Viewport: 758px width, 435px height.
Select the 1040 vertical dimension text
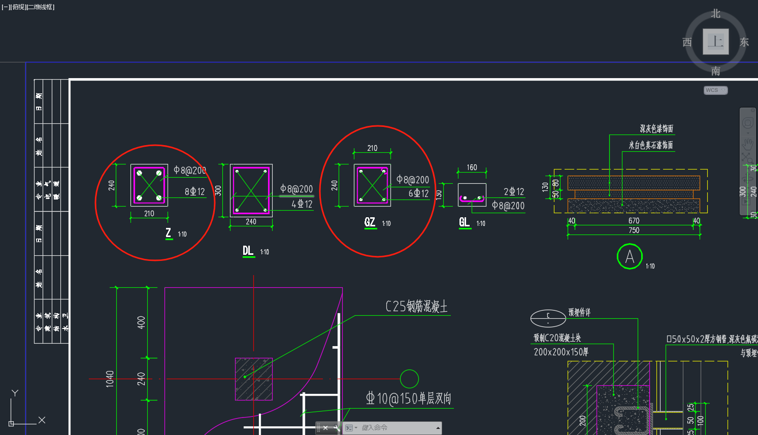[x=110, y=379]
